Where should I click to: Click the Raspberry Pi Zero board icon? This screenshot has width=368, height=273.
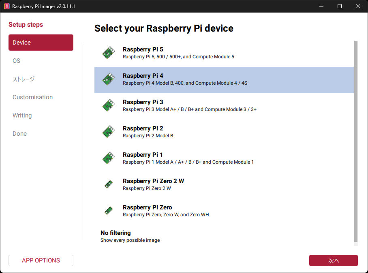pos(109,211)
